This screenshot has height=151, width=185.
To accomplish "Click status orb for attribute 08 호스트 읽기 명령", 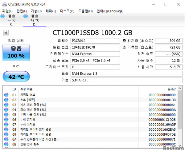I will (x=6, y=129).
